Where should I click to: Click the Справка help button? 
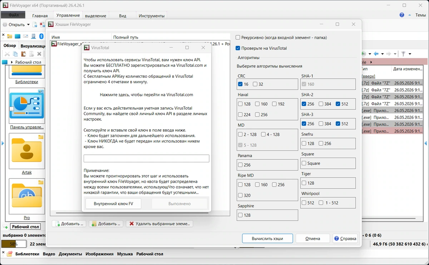[x=345, y=238]
